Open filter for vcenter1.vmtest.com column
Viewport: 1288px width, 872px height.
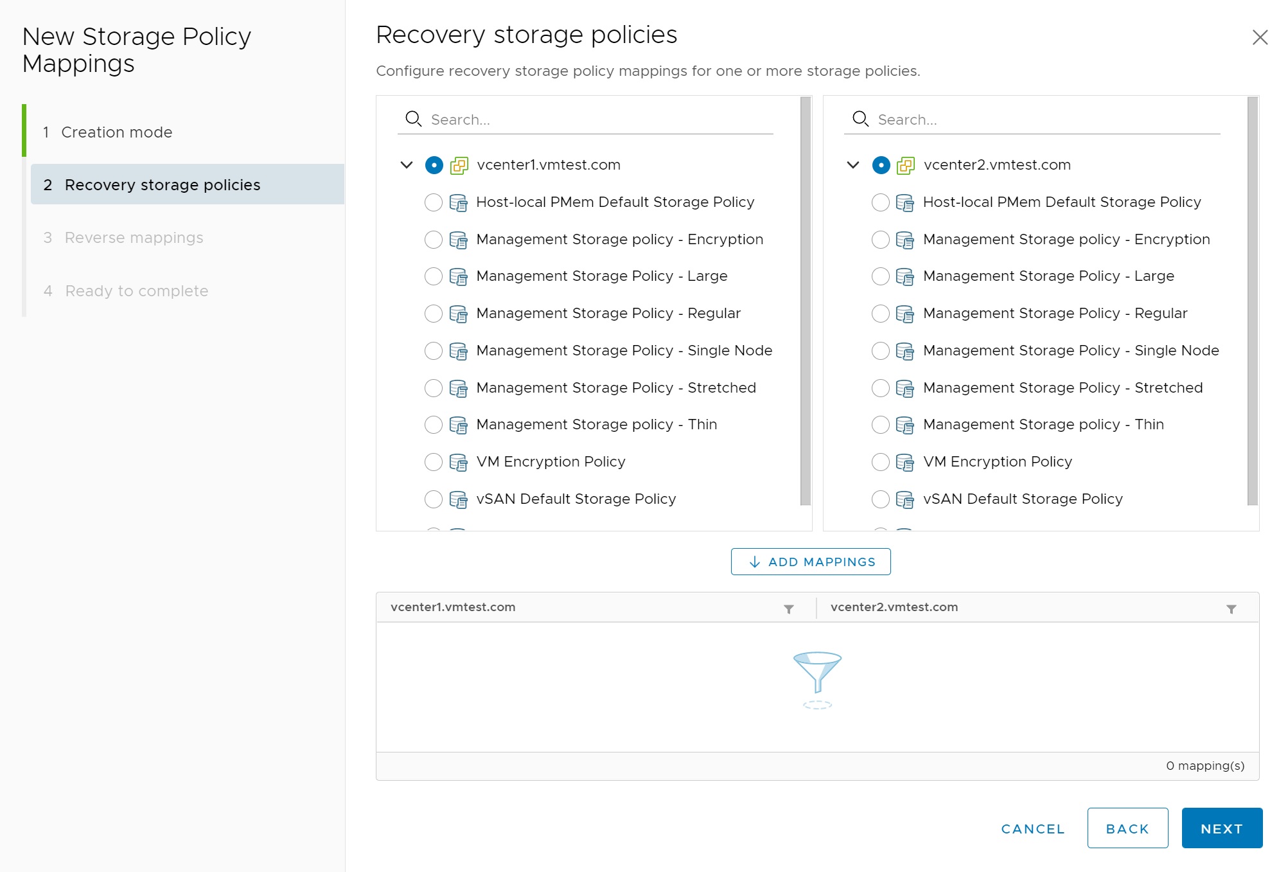[x=789, y=609]
